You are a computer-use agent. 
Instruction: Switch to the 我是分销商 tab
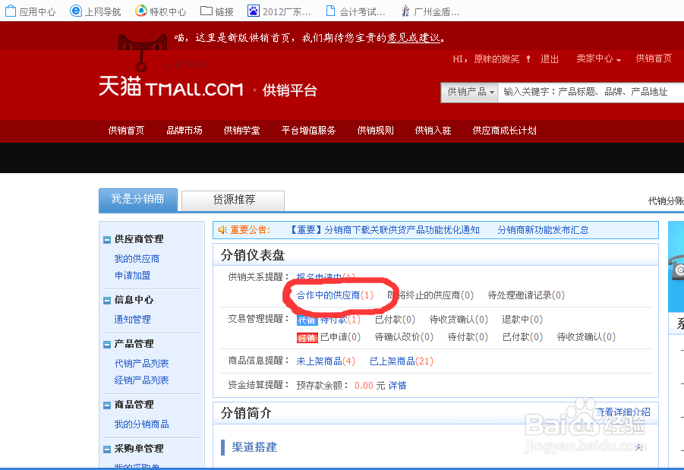click(x=138, y=200)
